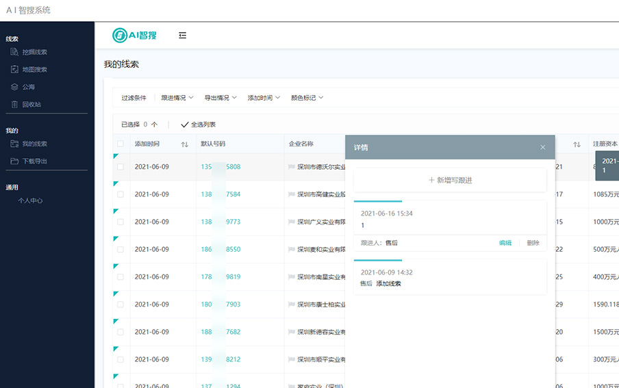Expand the 跟进情况 filter dropdown
Screen dimensions: 619x388
point(177,98)
